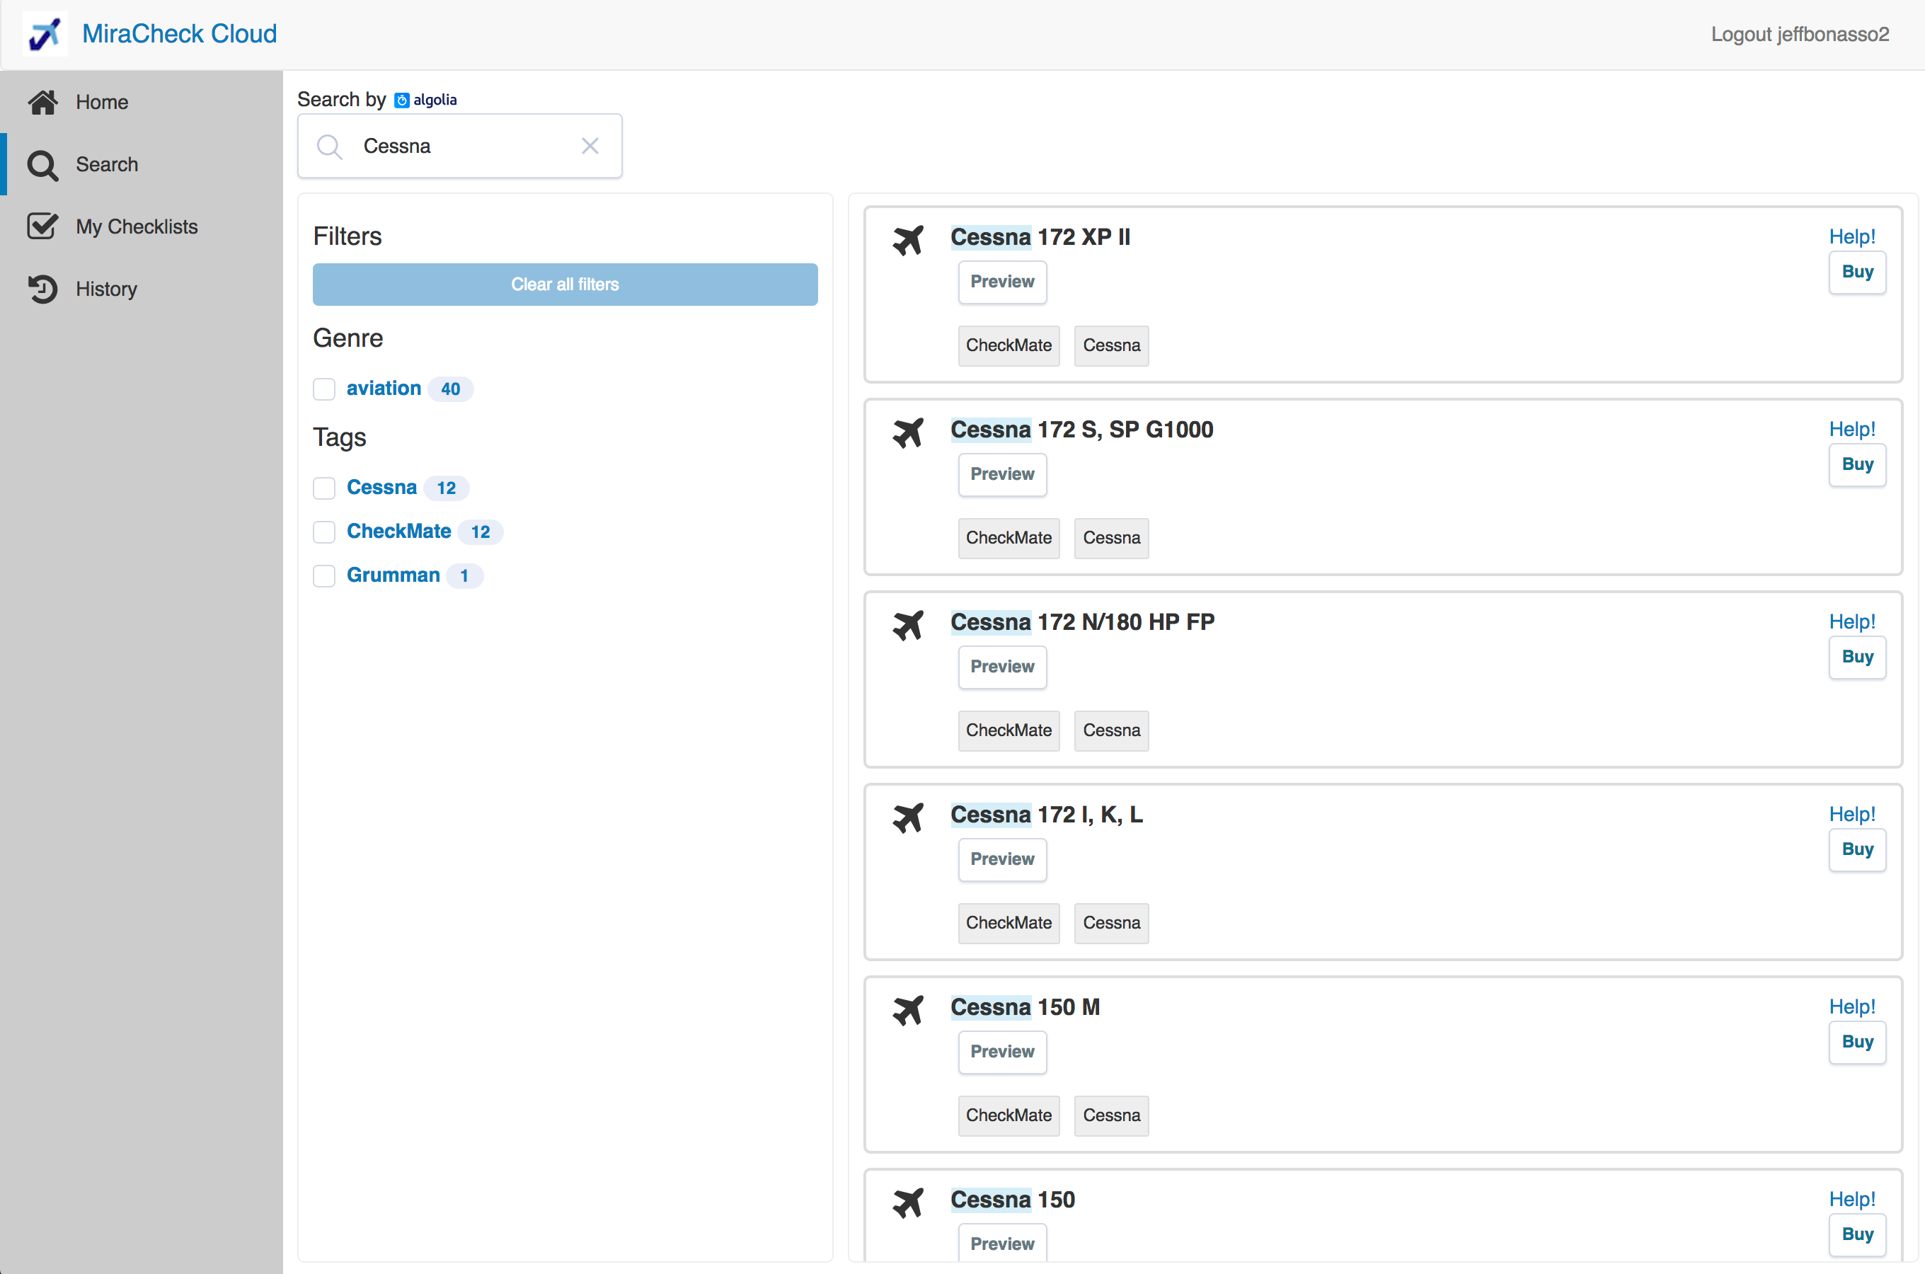Click CheckMate tag on Cessna 172 S, SP G1000
The image size is (1925, 1274).
click(1009, 539)
